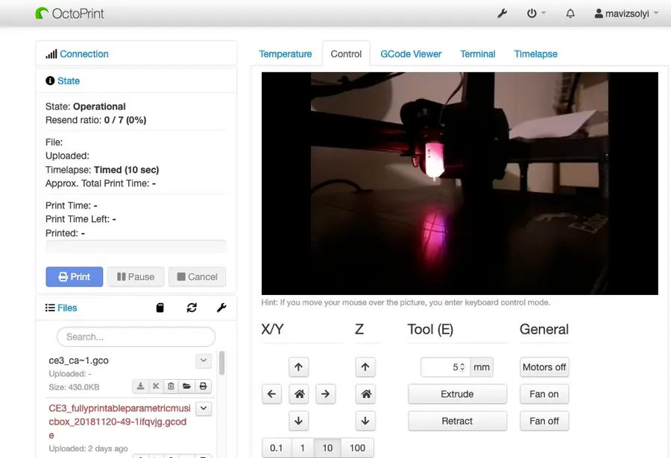The width and height of the screenshot is (671, 458).
Task: Select the 1 mm jog distance
Action: click(302, 448)
